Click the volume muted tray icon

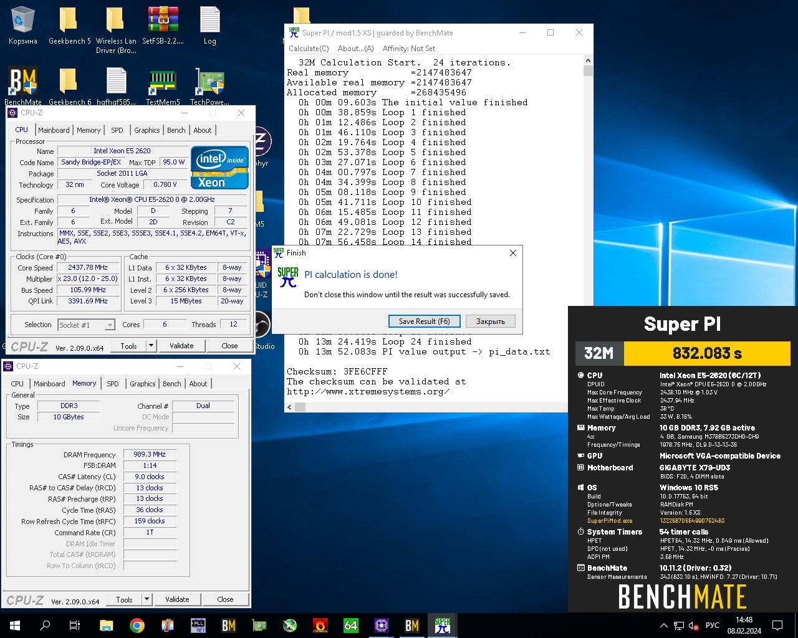(x=694, y=626)
